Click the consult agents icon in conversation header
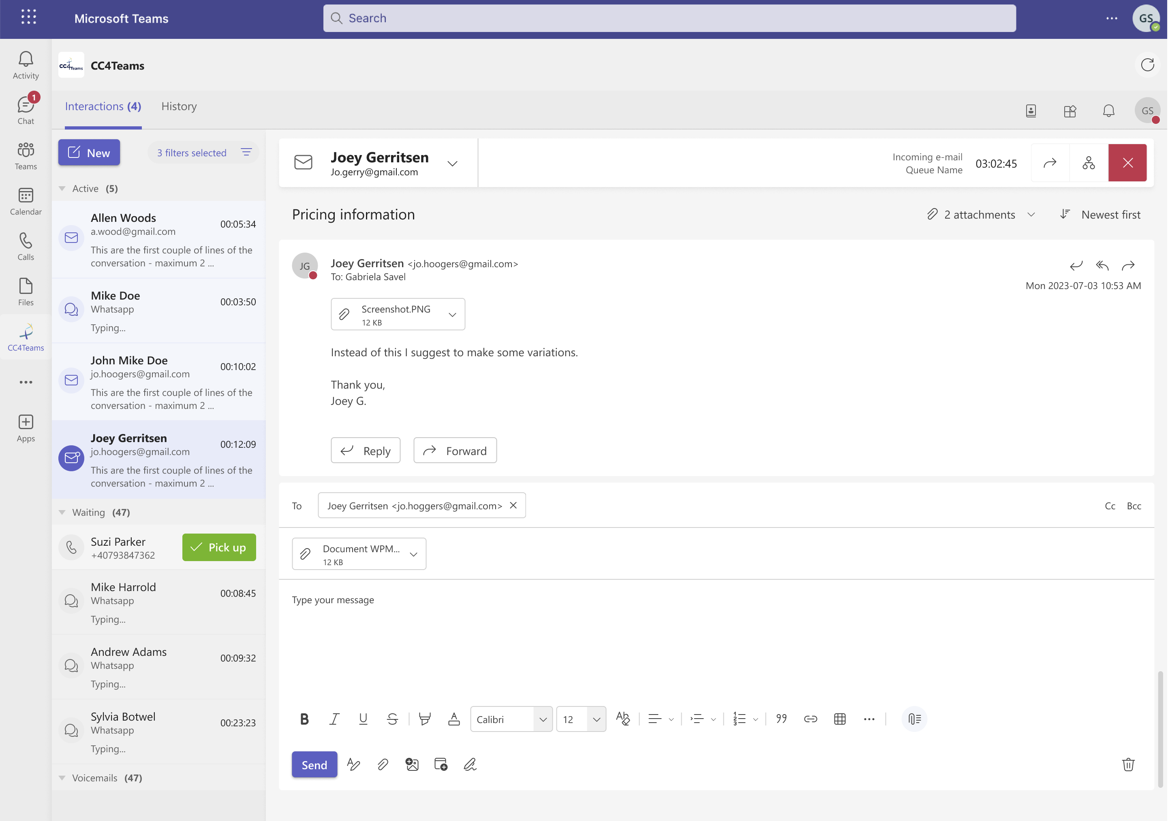1168x821 pixels. coord(1089,163)
